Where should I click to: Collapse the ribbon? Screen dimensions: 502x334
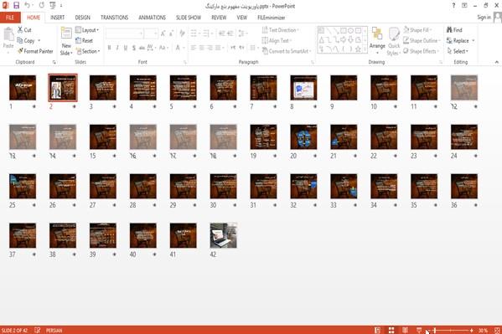(x=497, y=62)
